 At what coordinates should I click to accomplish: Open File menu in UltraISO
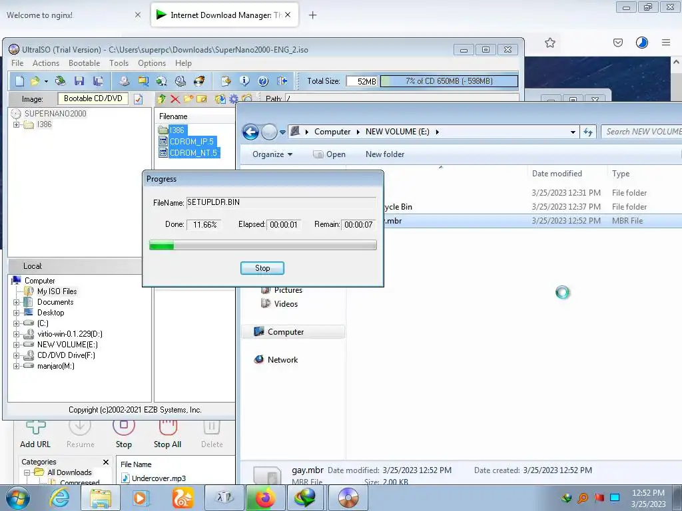[17, 63]
